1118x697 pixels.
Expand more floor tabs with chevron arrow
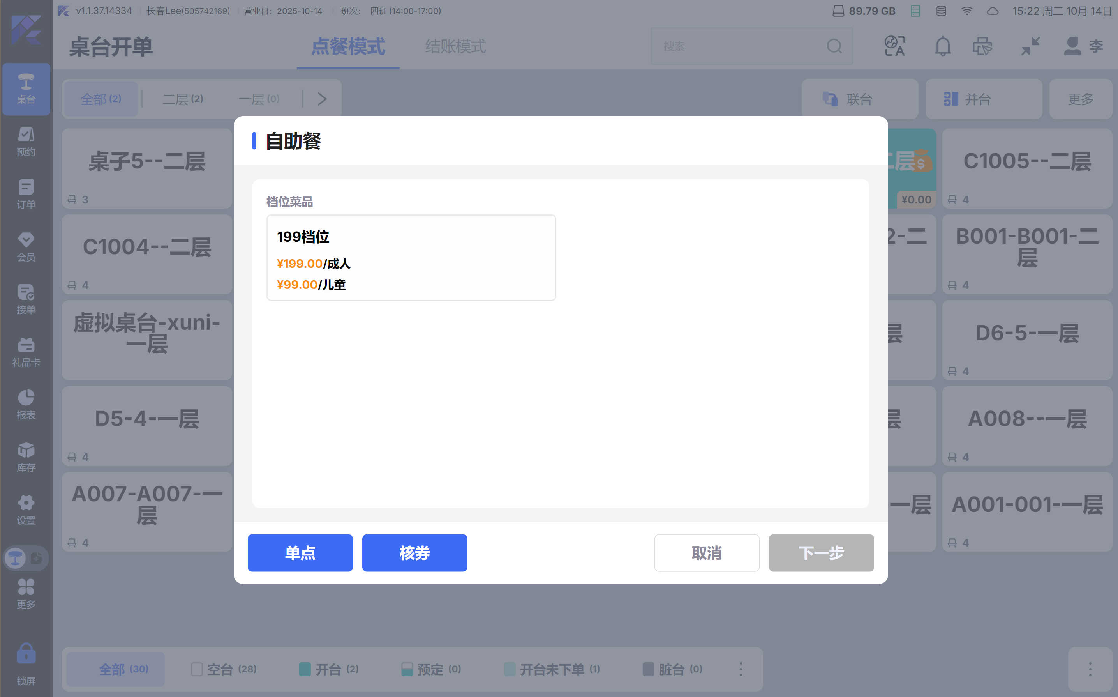[322, 99]
